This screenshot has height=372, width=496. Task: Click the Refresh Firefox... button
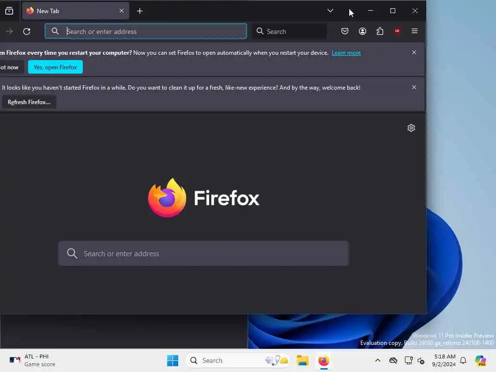click(29, 102)
